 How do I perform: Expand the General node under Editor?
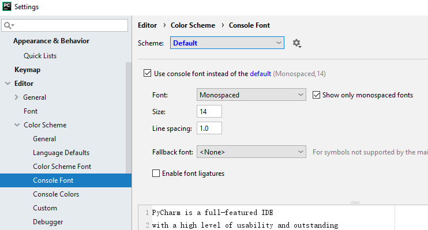(x=16, y=97)
